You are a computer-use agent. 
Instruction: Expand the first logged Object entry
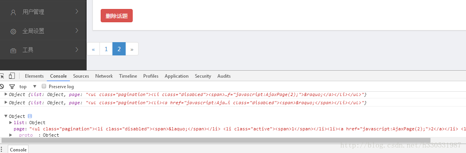tap(6, 94)
